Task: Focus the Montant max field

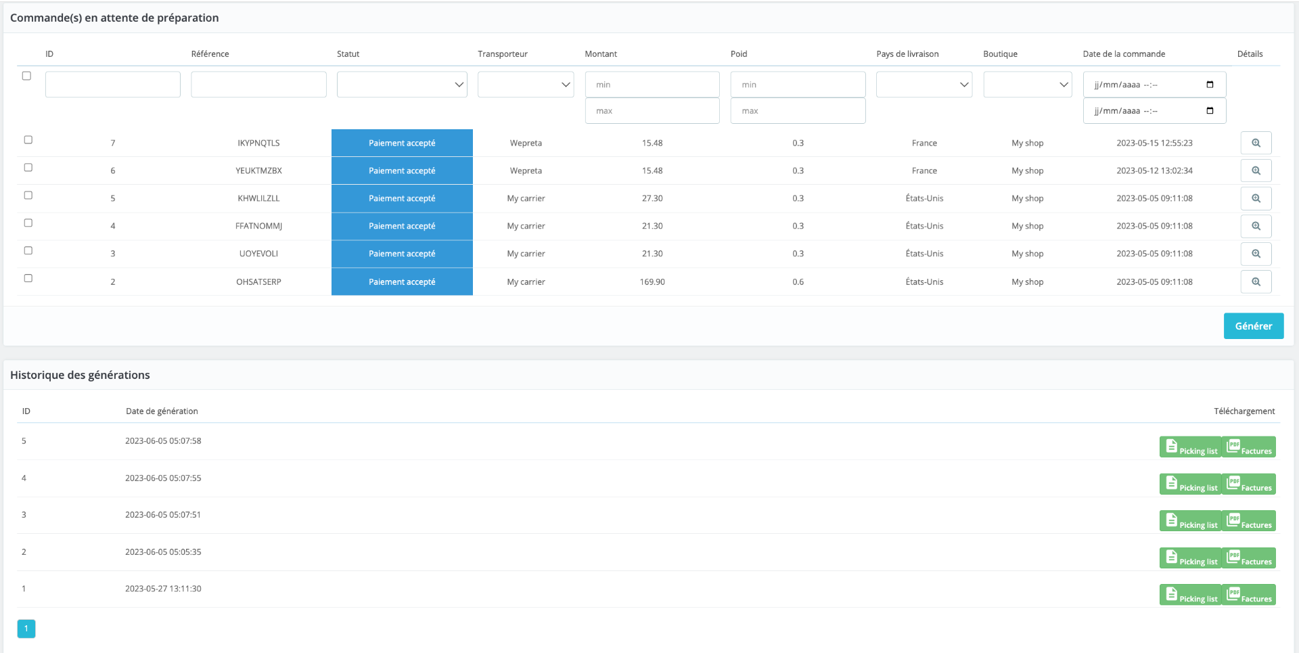Action: (x=652, y=111)
